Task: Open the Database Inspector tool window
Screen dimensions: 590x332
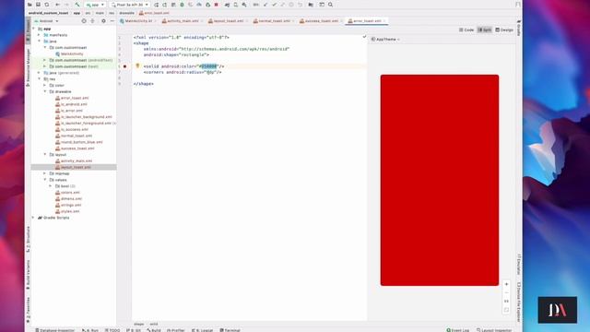Action: (55, 330)
